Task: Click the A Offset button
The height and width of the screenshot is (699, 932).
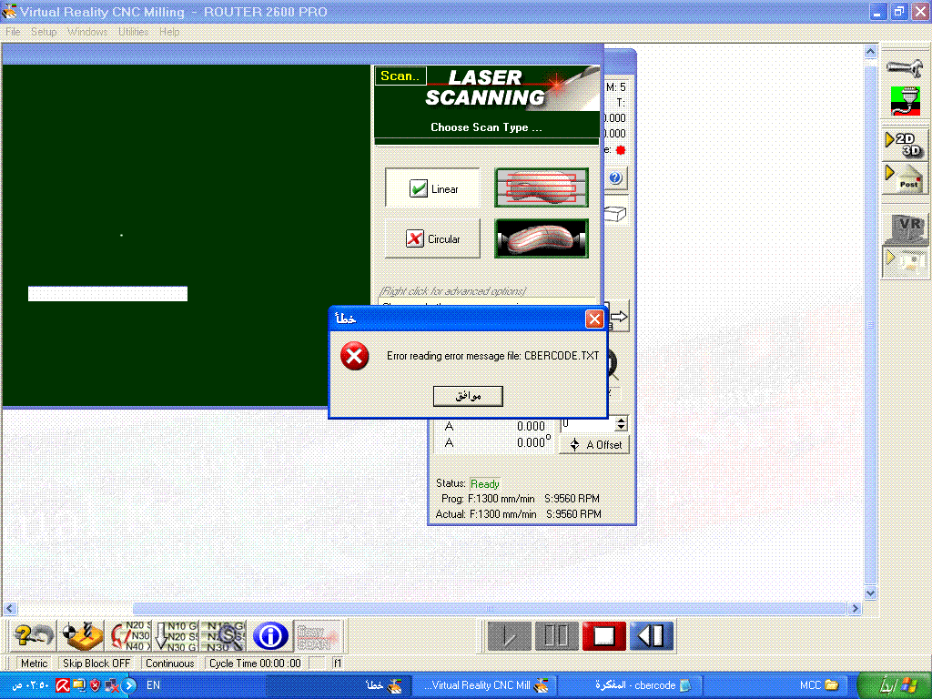Action: point(594,444)
